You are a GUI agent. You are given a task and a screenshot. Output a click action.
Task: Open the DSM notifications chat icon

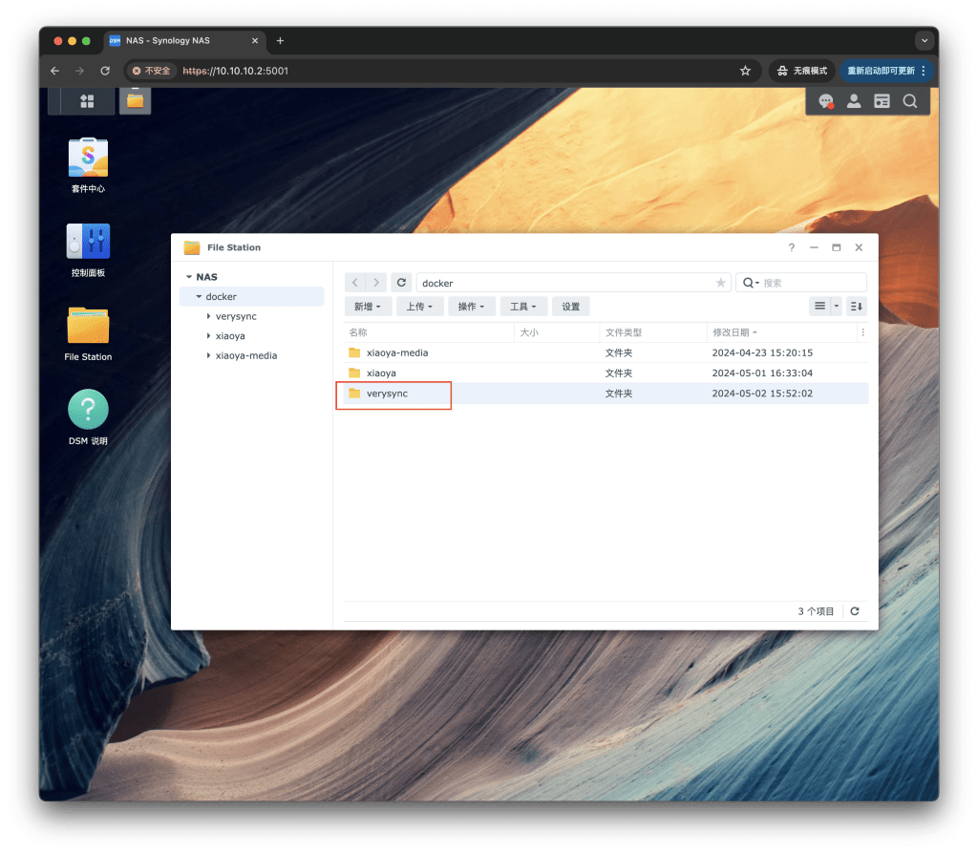point(826,101)
